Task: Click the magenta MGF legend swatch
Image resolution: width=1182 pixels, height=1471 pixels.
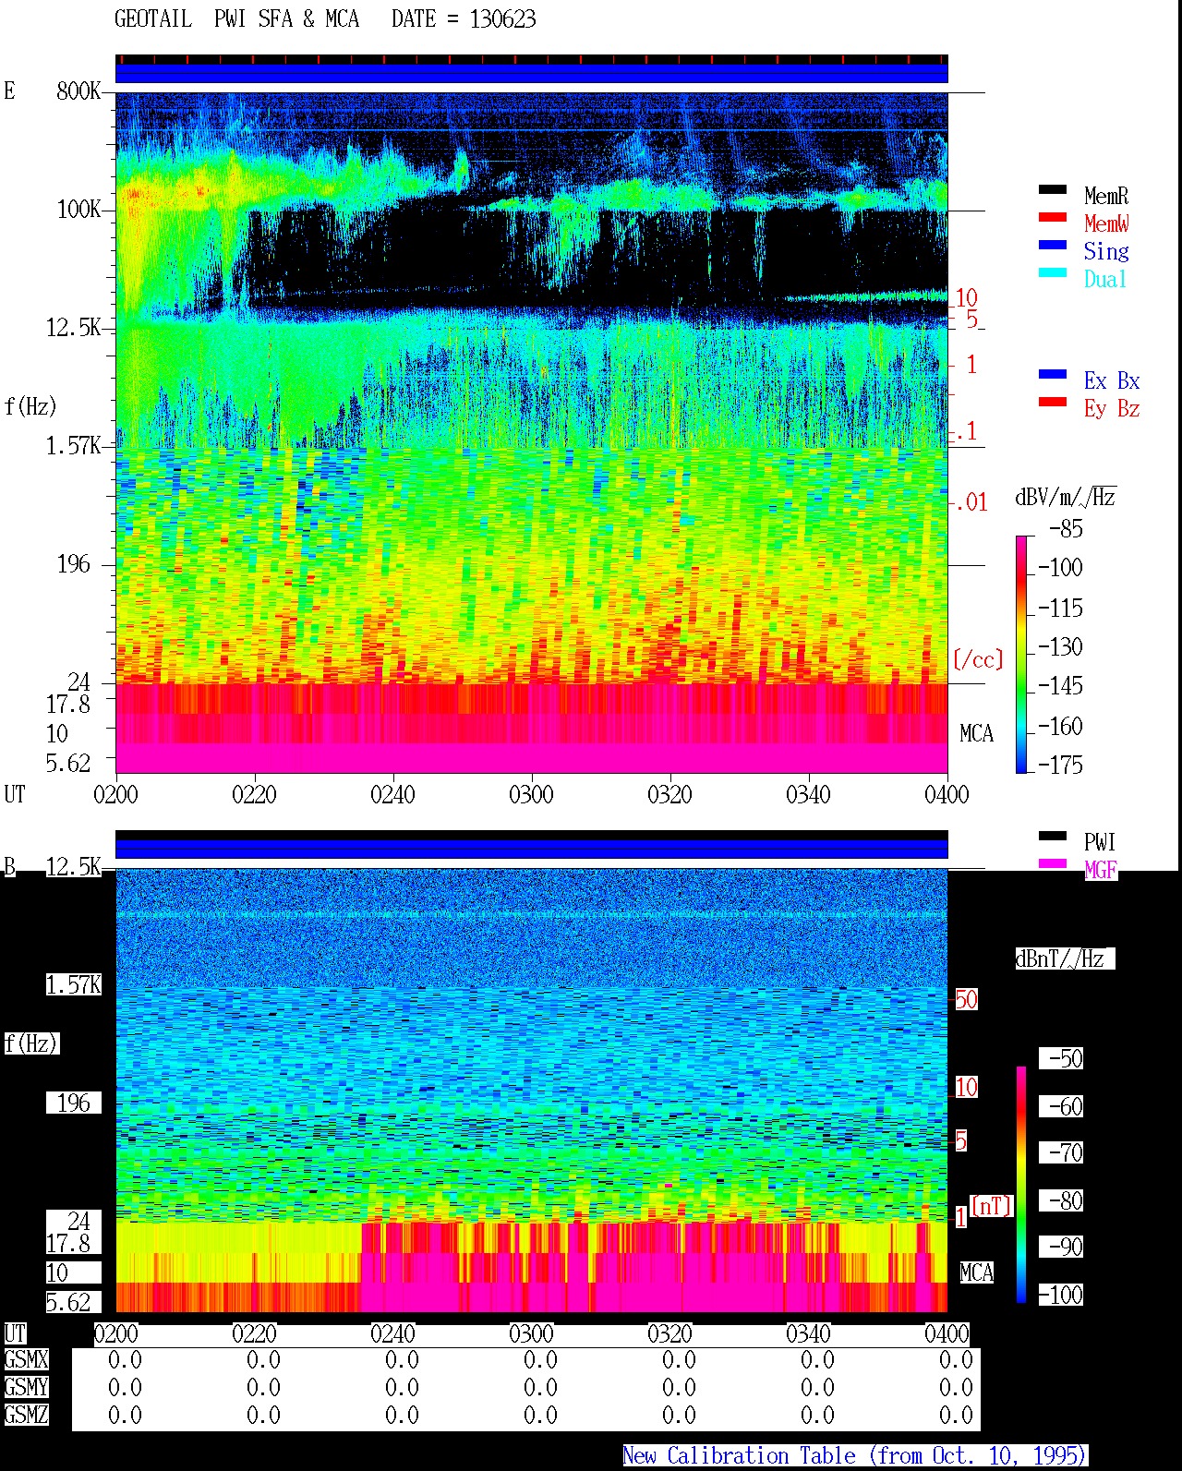Action: pos(1053,863)
